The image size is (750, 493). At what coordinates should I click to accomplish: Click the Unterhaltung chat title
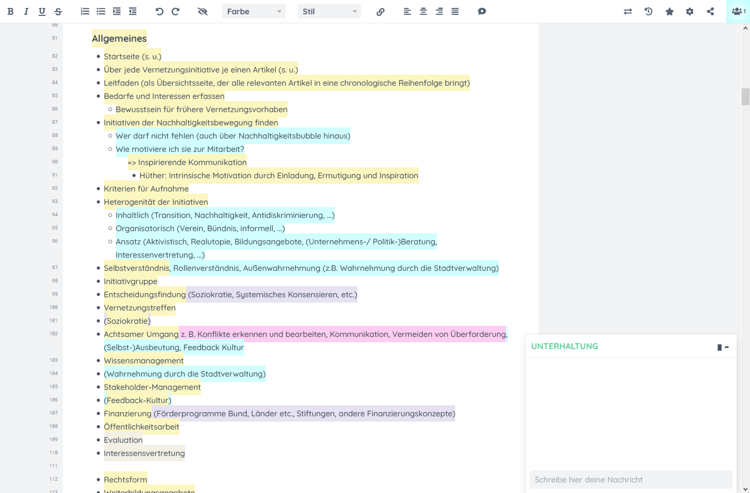[x=564, y=346]
